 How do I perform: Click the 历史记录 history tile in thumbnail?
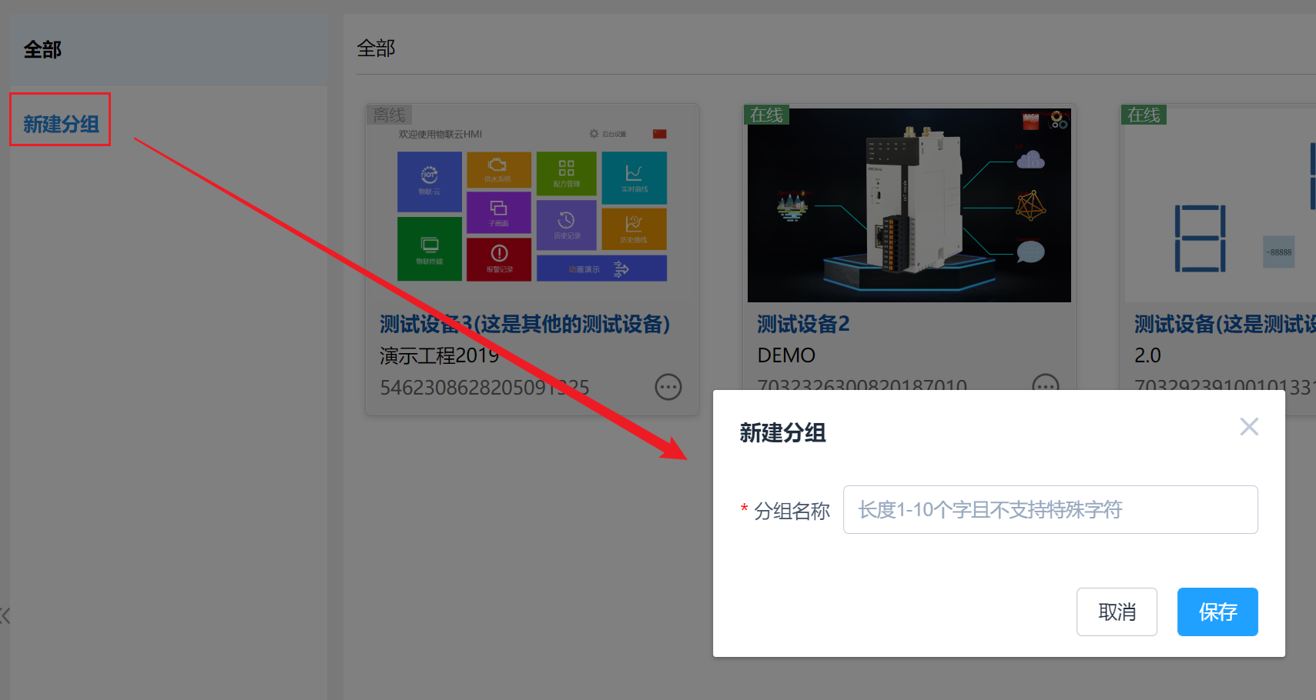point(567,225)
